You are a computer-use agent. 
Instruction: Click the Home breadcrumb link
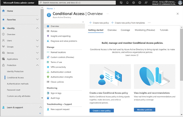[x=50, y=8]
